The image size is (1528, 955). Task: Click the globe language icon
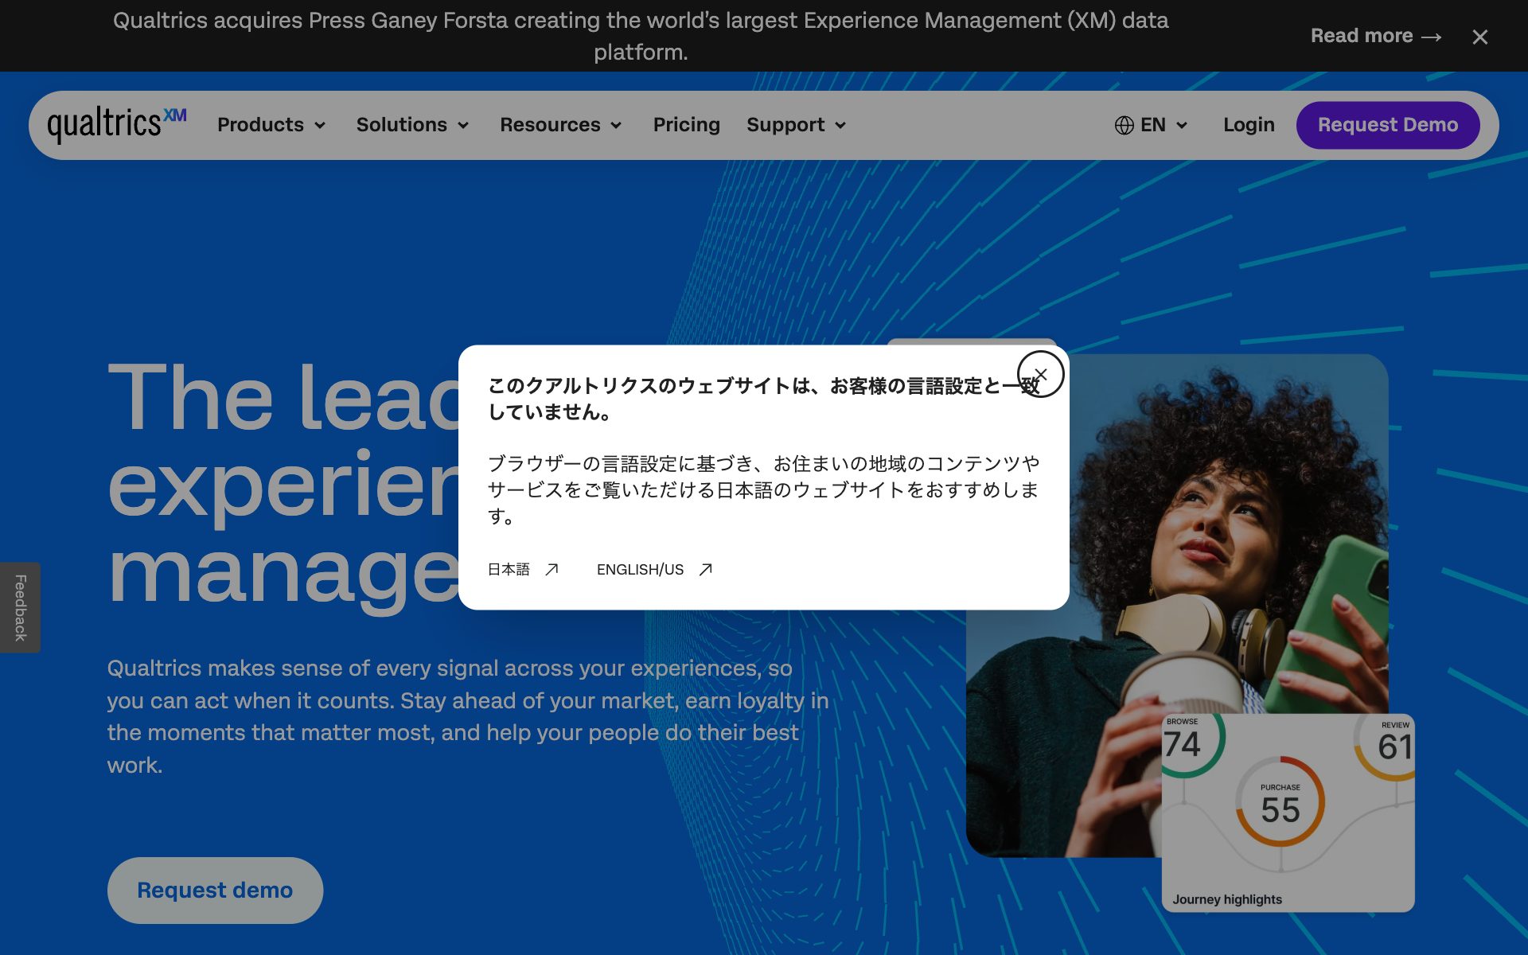(1124, 125)
